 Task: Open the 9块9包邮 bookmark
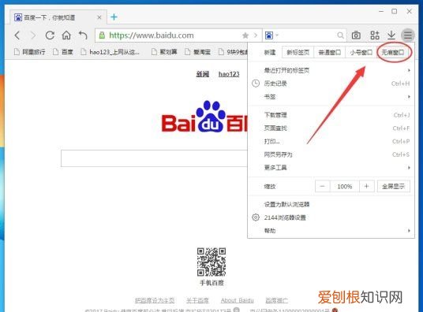233,52
